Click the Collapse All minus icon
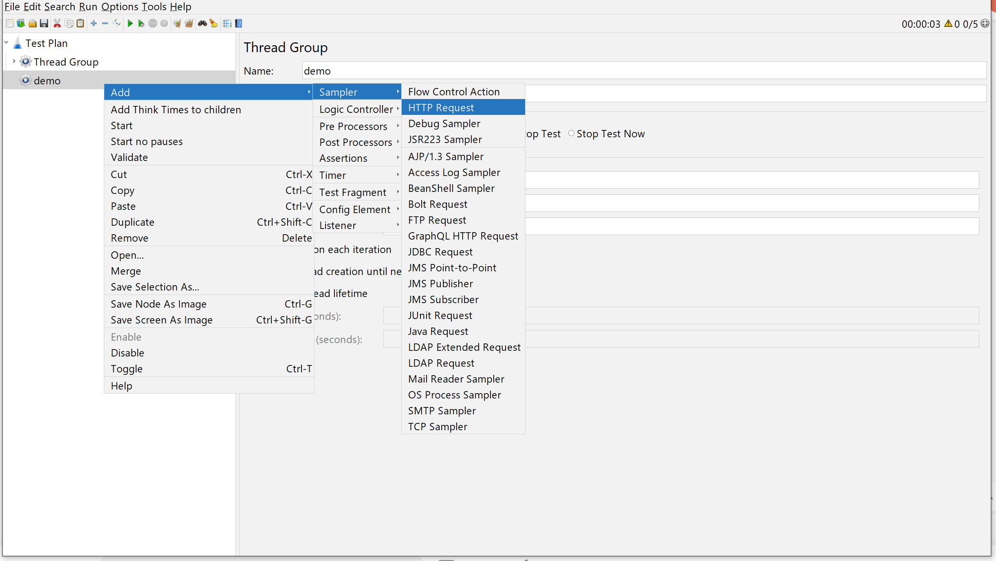The image size is (996, 561). click(105, 24)
